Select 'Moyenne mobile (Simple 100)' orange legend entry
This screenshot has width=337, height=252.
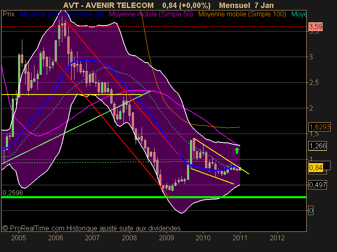[x=242, y=14]
